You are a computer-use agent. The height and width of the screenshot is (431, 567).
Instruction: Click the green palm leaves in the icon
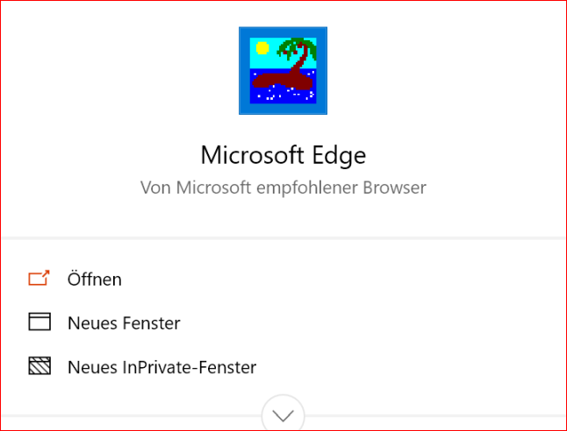(x=298, y=47)
